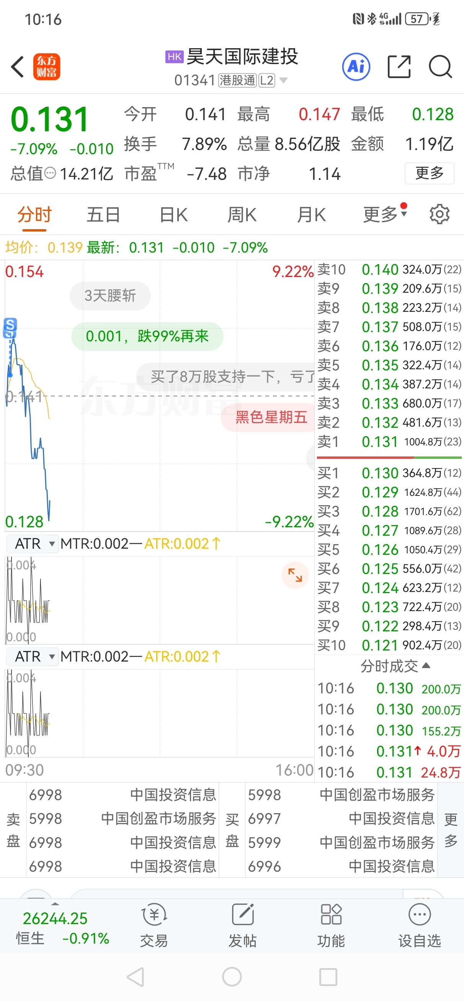Select the 买3 0.128 order row
Screen dimensions: 464x1001
coord(389,511)
